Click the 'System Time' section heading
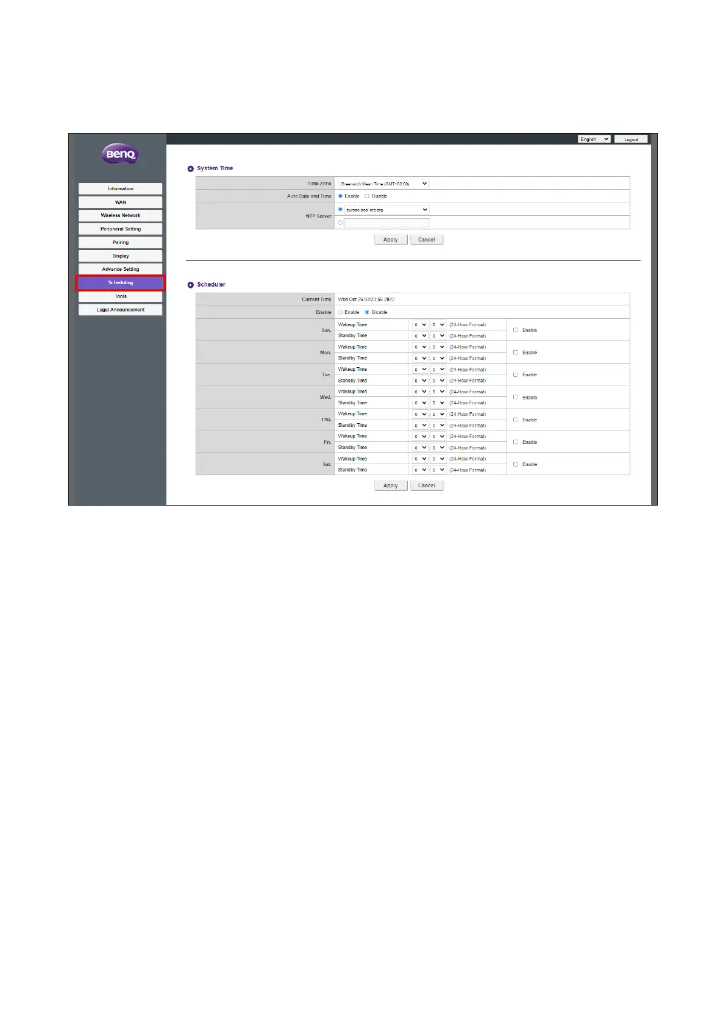 215,168
